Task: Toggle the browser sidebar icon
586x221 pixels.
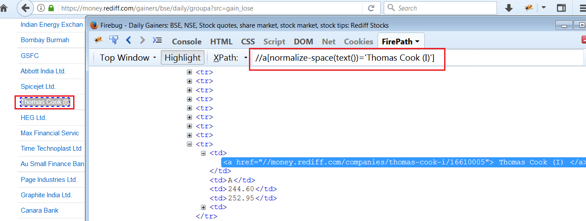Action: tap(561, 8)
